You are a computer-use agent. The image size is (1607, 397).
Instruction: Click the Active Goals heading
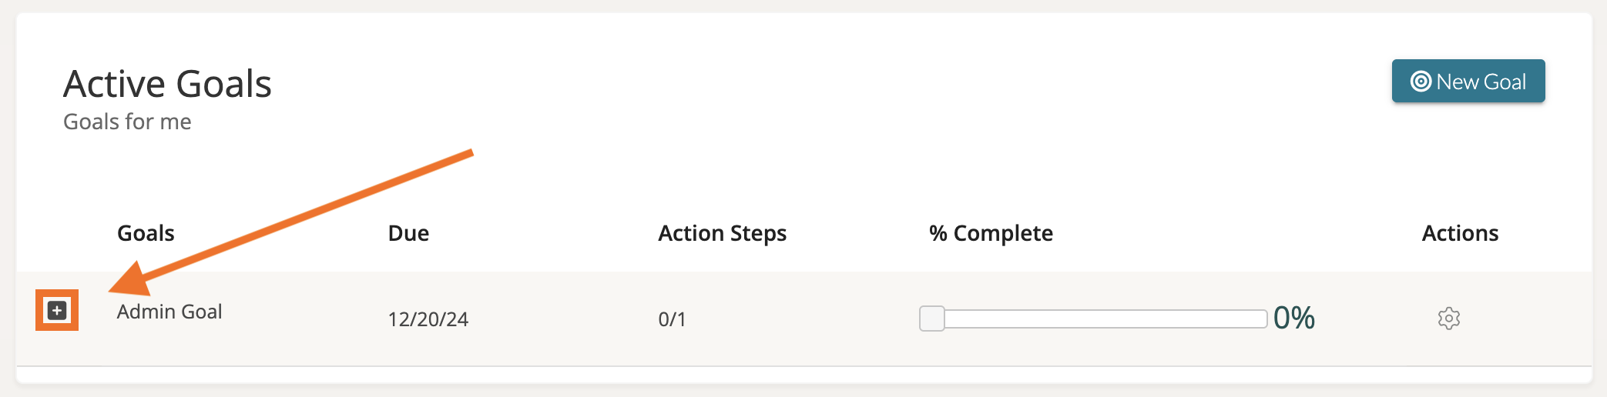tap(167, 84)
